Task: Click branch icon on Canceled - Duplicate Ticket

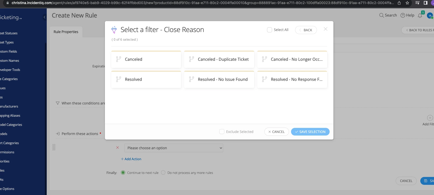Action: tap(191, 59)
